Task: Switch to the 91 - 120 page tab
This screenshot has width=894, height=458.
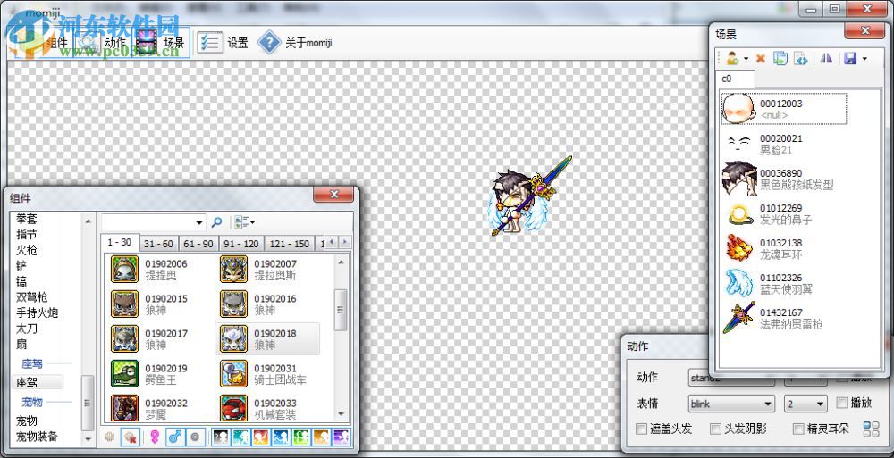Action: coord(241,244)
